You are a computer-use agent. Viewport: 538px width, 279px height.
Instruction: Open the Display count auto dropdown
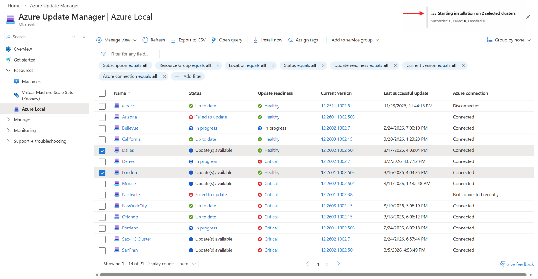pos(187,264)
